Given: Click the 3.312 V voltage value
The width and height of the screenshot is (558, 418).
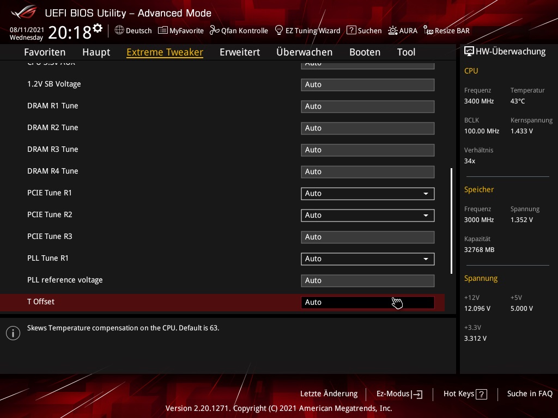Looking at the screenshot, I should (475, 339).
